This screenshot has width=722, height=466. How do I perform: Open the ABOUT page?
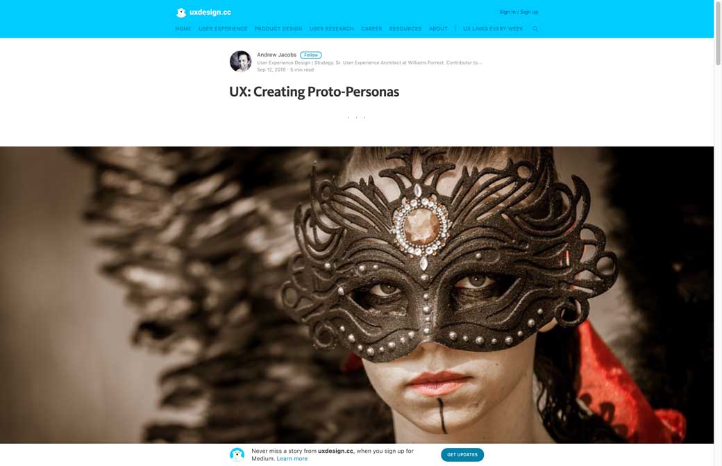pos(438,28)
